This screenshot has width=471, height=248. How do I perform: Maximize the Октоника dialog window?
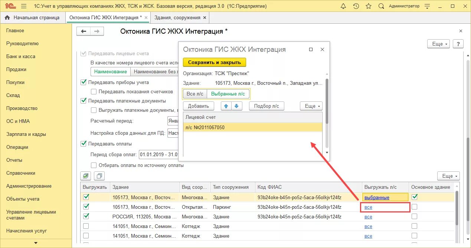[311, 50]
